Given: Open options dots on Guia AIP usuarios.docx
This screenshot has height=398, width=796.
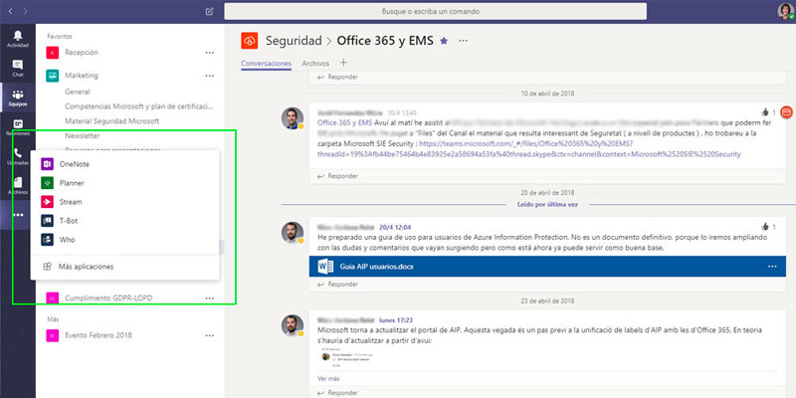Looking at the screenshot, I should point(772,267).
